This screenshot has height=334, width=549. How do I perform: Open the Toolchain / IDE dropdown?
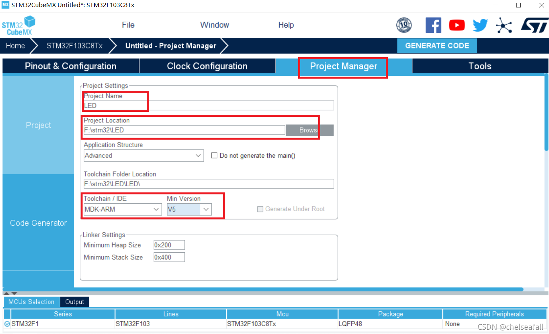point(122,209)
